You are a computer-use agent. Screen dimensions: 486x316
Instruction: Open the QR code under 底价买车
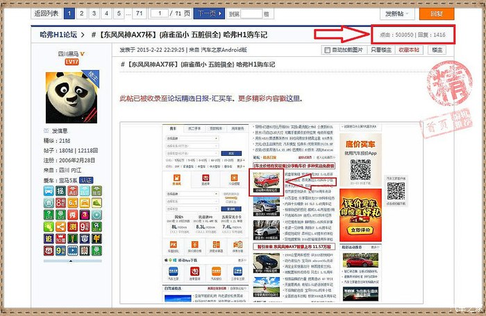(x=362, y=170)
